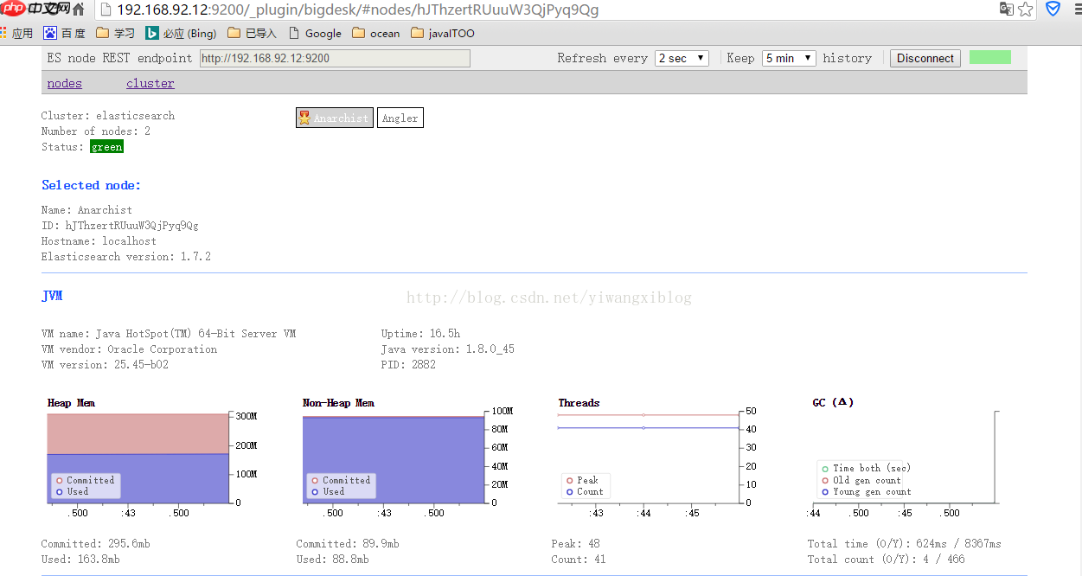This screenshot has width=1082, height=576.
Task: Click the blue shield extension icon
Action: tap(1053, 10)
